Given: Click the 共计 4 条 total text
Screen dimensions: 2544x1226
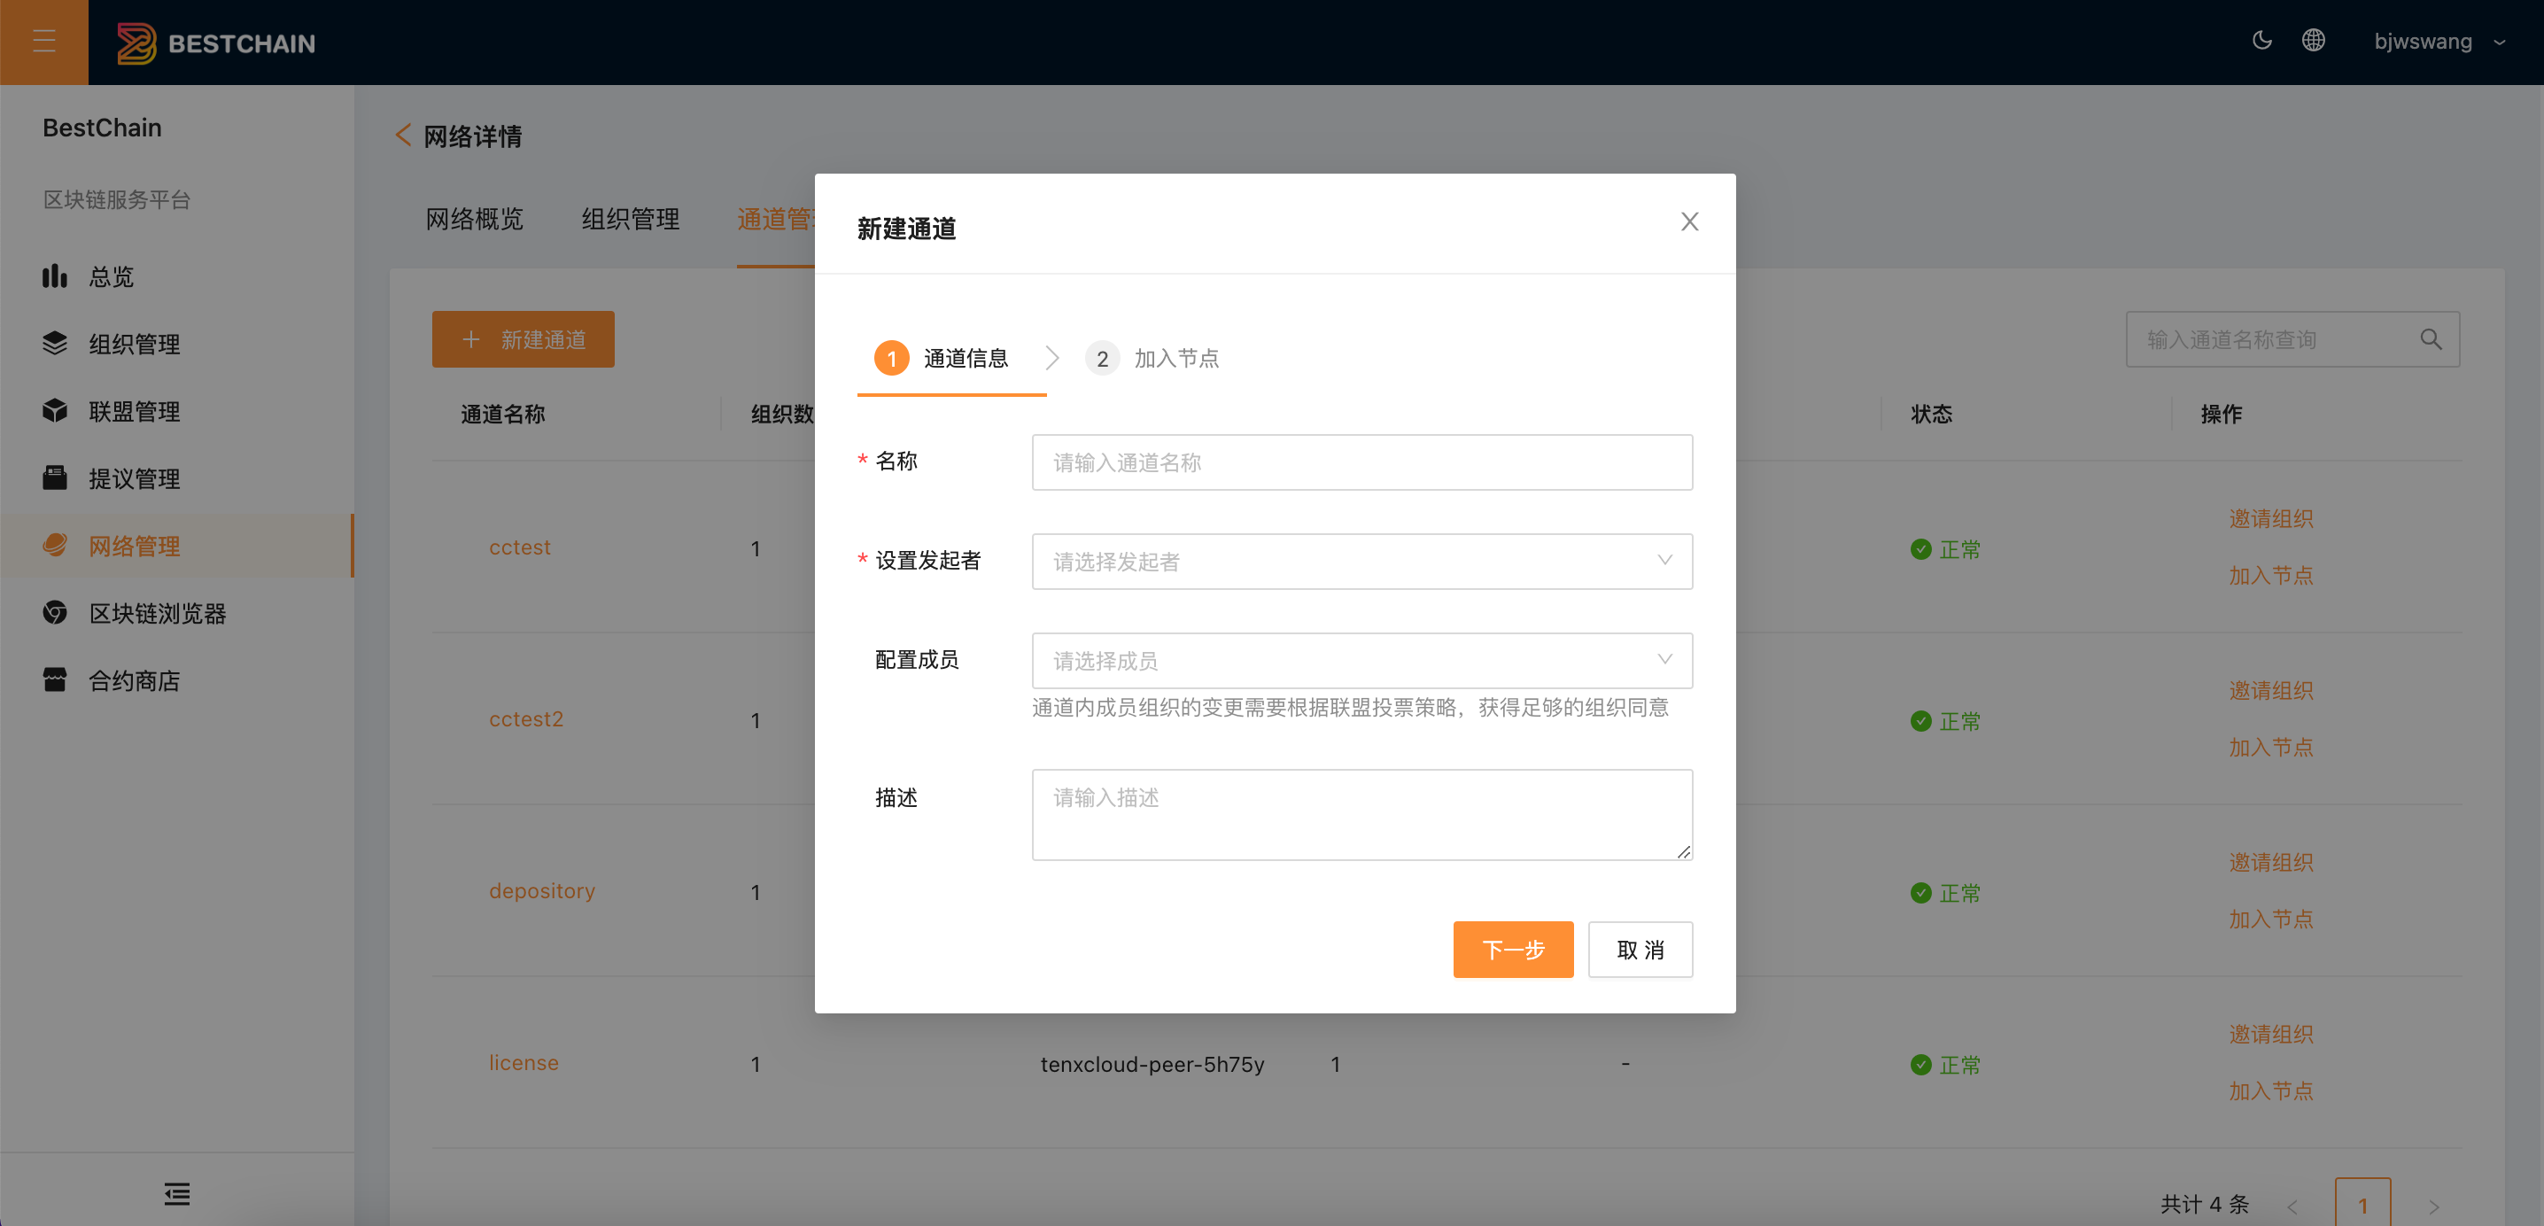Looking at the screenshot, I should click(2204, 1204).
